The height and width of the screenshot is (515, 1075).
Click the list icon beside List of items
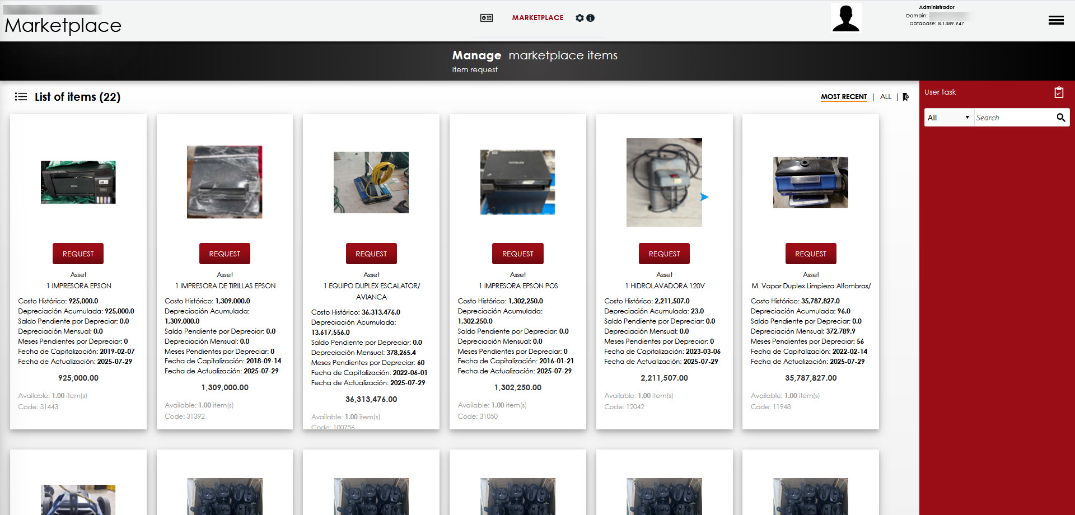coord(21,97)
